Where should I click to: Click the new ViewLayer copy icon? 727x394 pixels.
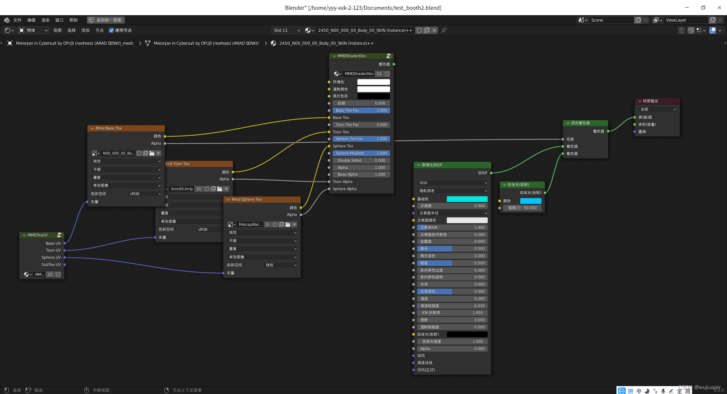pyautogui.click(x=713, y=20)
